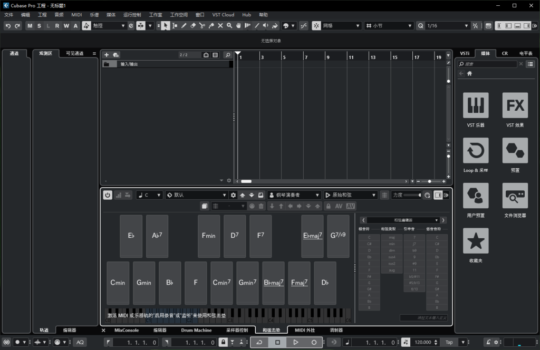Viewport: 540px width, 350px height.
Task: Open the 收藏夹 favorites star tile
Action: tap(476, 240)
